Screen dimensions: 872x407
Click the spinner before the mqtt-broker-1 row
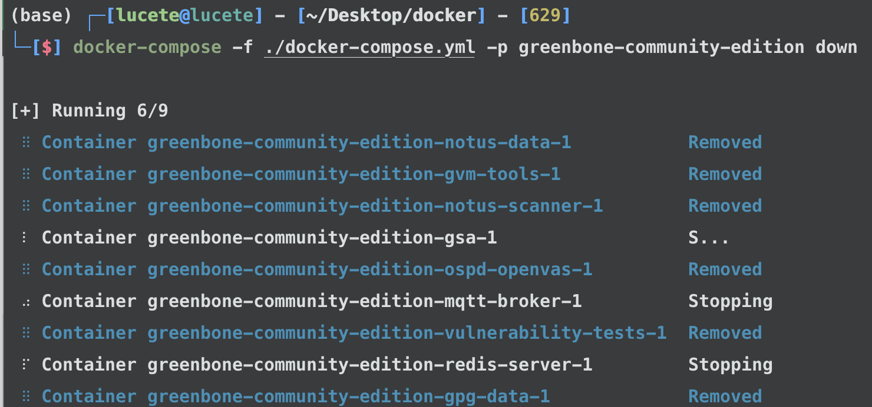(25, 302)
